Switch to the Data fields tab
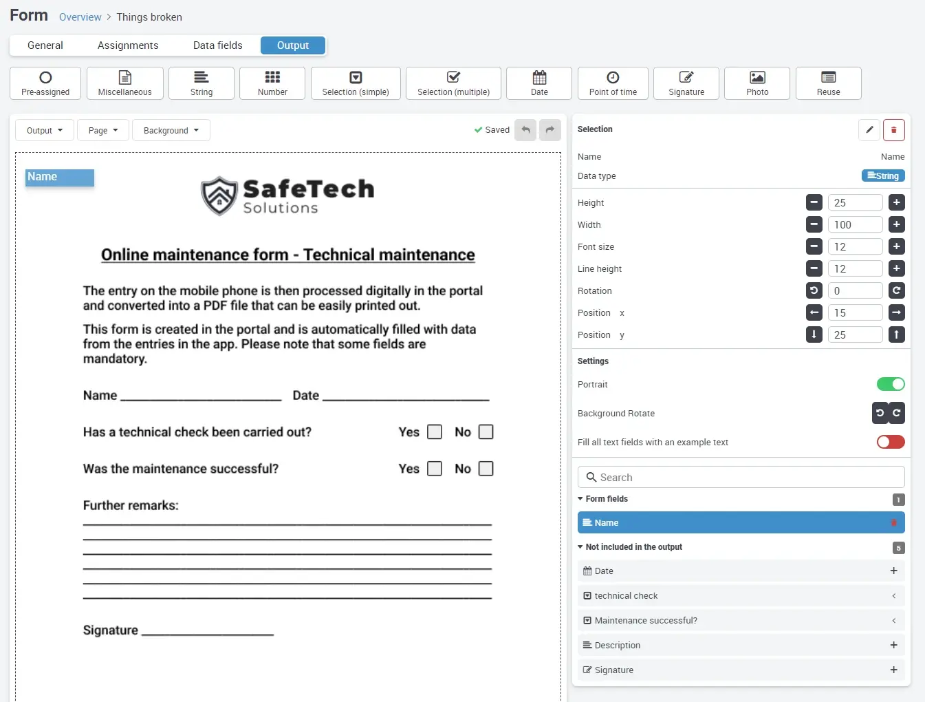This screenshot has height=702, width=925. tap(217, 45)
